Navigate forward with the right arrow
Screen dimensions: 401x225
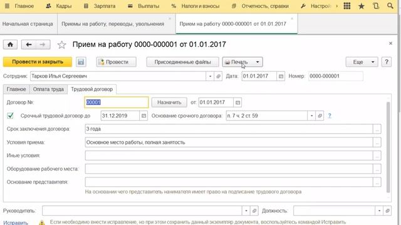[43, 44]
